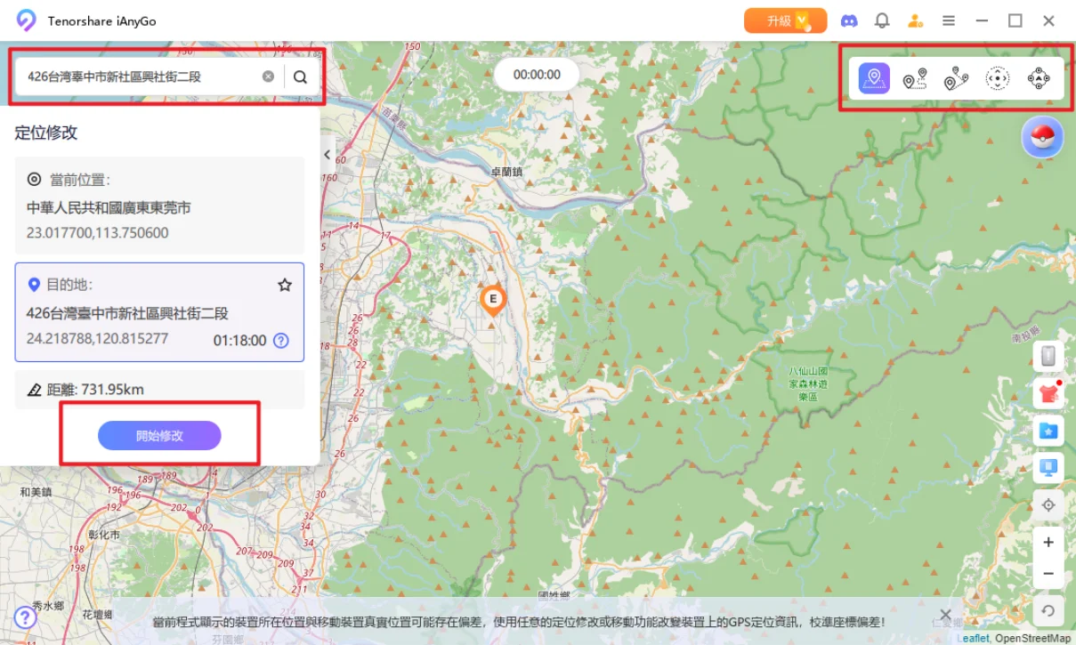
Task: Add destination to favorites with star
Action: coord(285,285)
